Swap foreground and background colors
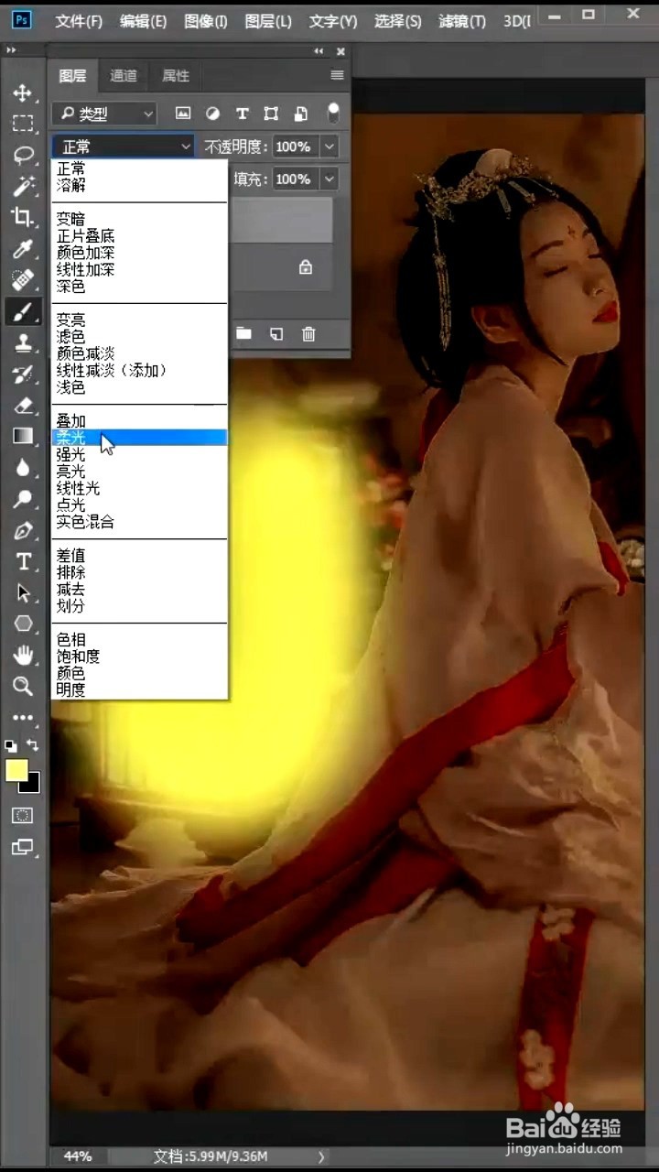This screenshot has width=659, height=1172. (x=33, y=745)
